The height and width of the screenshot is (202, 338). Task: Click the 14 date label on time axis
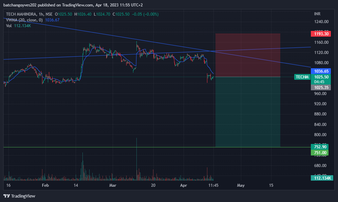(76, 185)
